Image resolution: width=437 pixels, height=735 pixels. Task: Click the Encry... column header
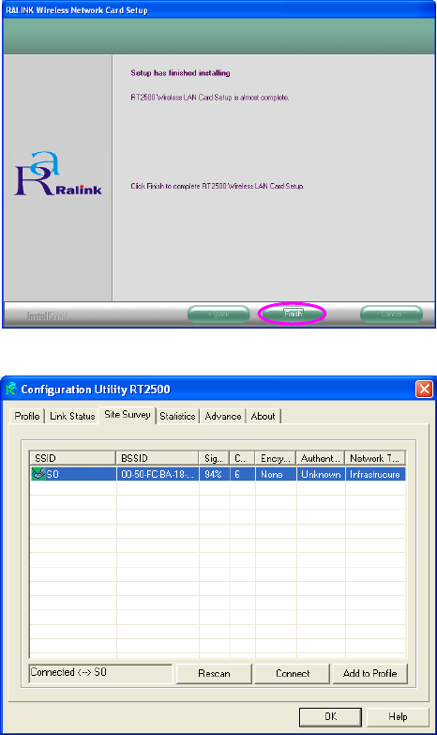pos(276,458)
